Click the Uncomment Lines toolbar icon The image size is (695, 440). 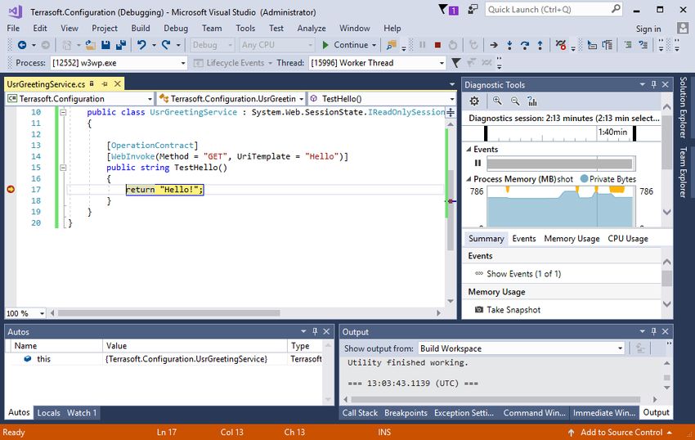coord(643,45)
